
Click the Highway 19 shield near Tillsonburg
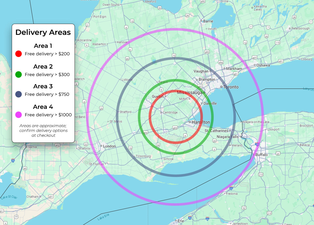pyautogui.click(x=130, y=148)
